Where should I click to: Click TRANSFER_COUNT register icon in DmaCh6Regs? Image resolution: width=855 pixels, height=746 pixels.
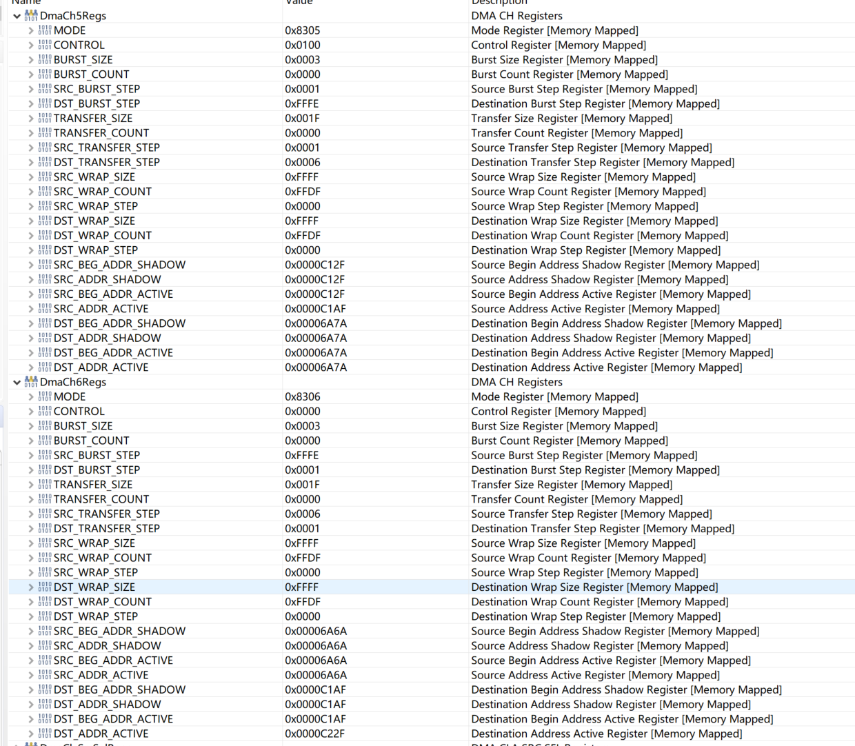tap(45, 499)
